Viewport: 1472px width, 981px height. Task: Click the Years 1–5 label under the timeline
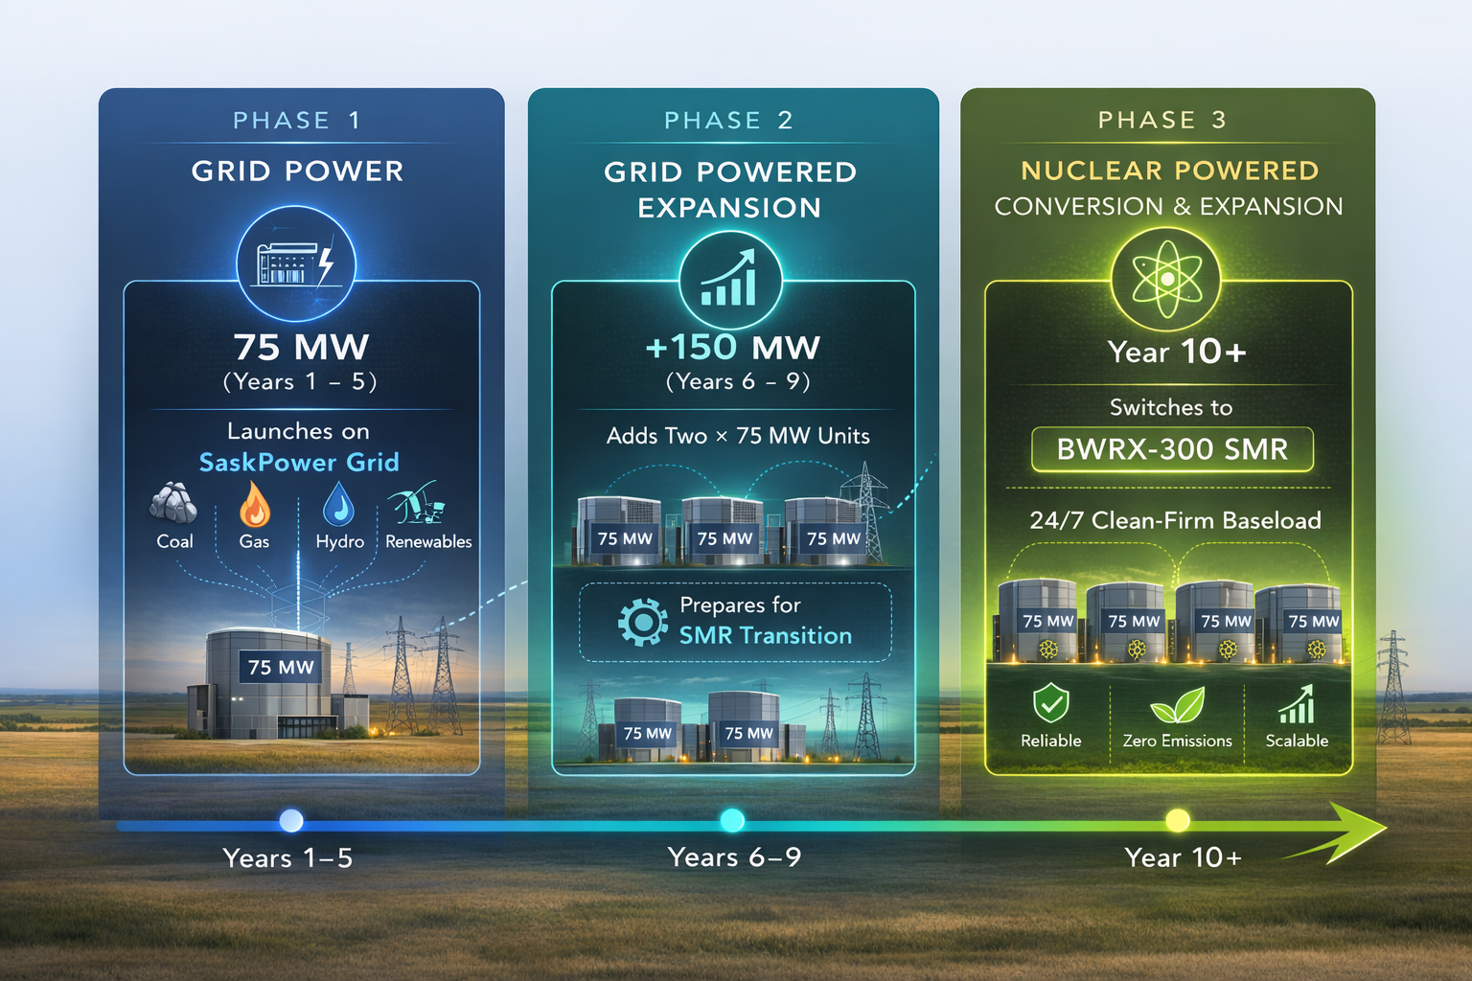pyautogui.click(x=287, y=857)
